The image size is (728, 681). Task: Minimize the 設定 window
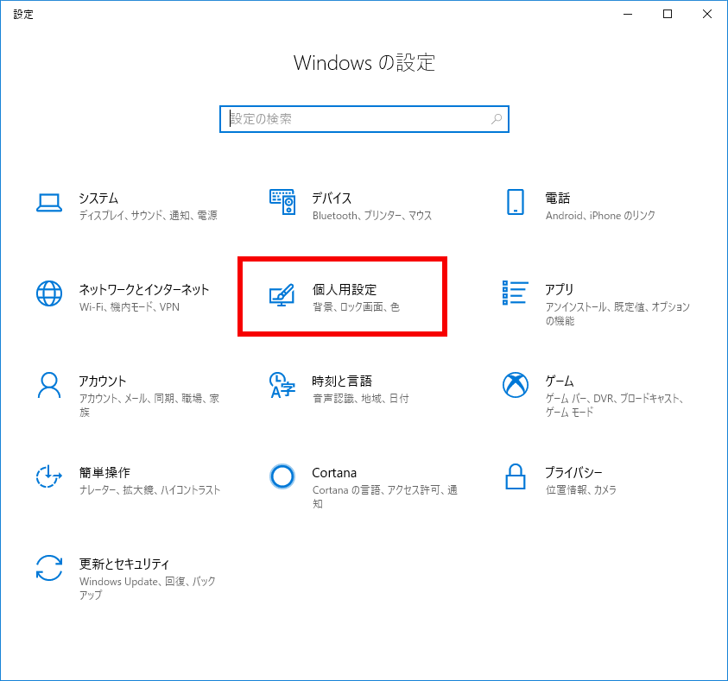click(628, 14)
